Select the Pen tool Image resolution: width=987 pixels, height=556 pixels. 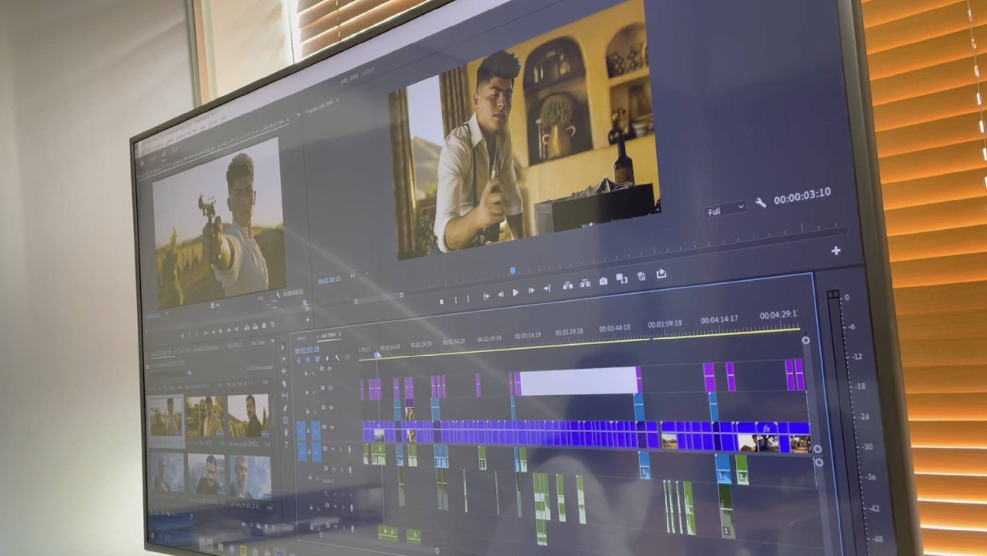tap(285, 408)
